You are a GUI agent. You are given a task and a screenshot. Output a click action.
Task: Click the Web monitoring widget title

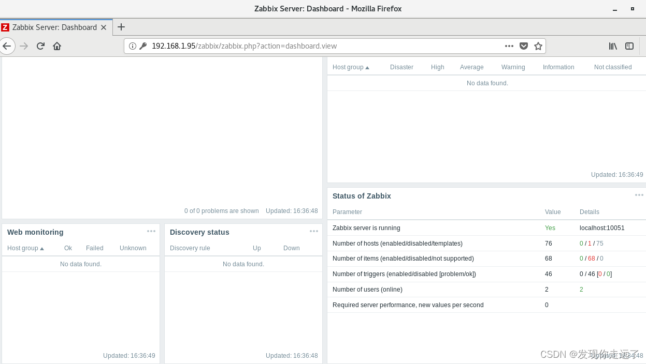35,232
